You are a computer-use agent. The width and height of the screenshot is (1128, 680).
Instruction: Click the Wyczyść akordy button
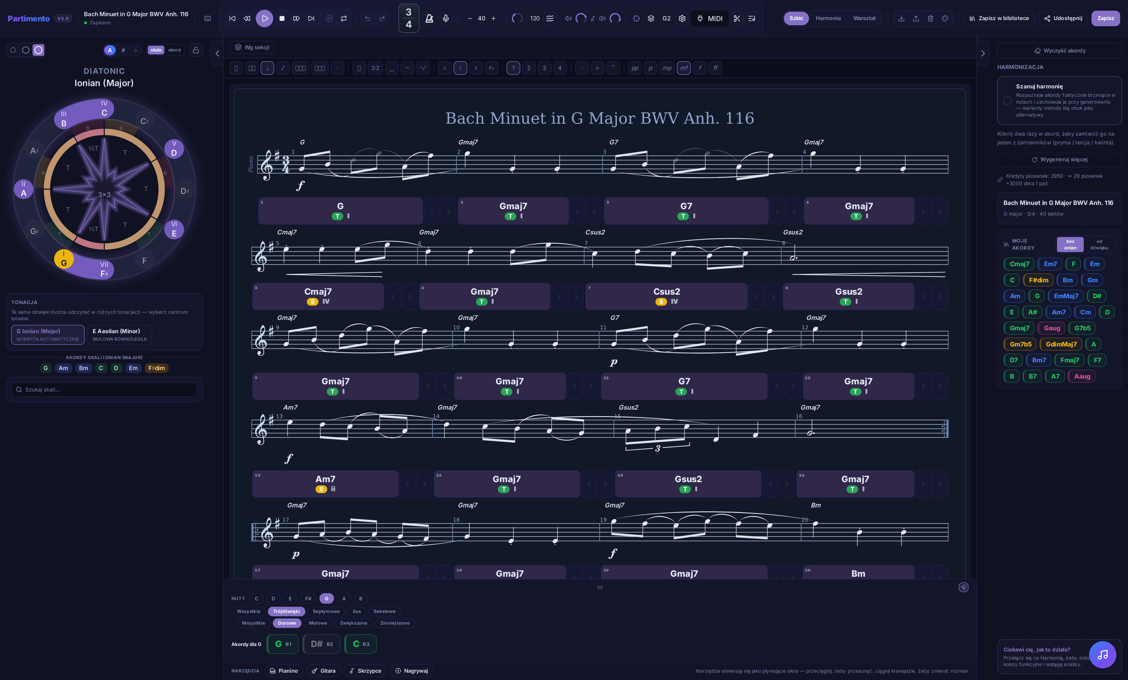click(x=1059, y=50)
